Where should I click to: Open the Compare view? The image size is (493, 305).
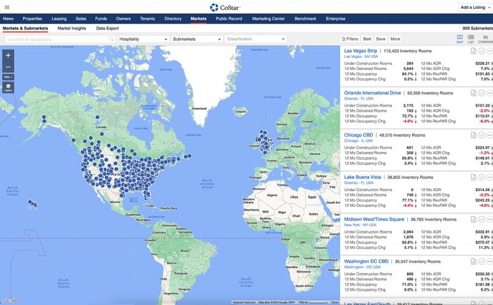tap(485, 39)
